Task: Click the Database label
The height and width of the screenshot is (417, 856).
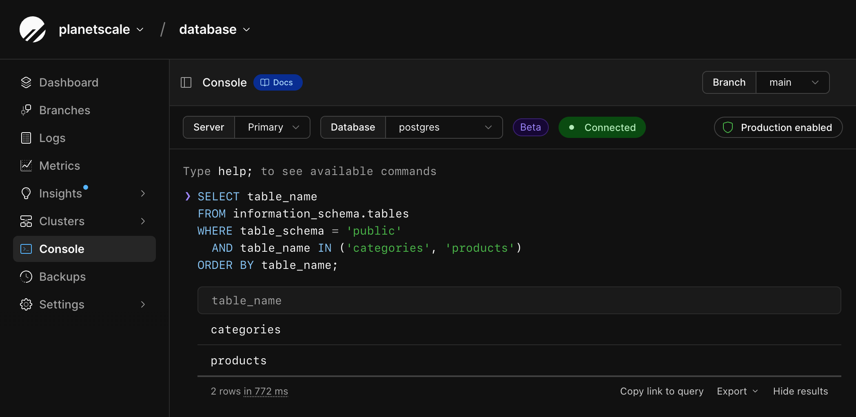Action: pyautogui.click(x=353, y=127)
